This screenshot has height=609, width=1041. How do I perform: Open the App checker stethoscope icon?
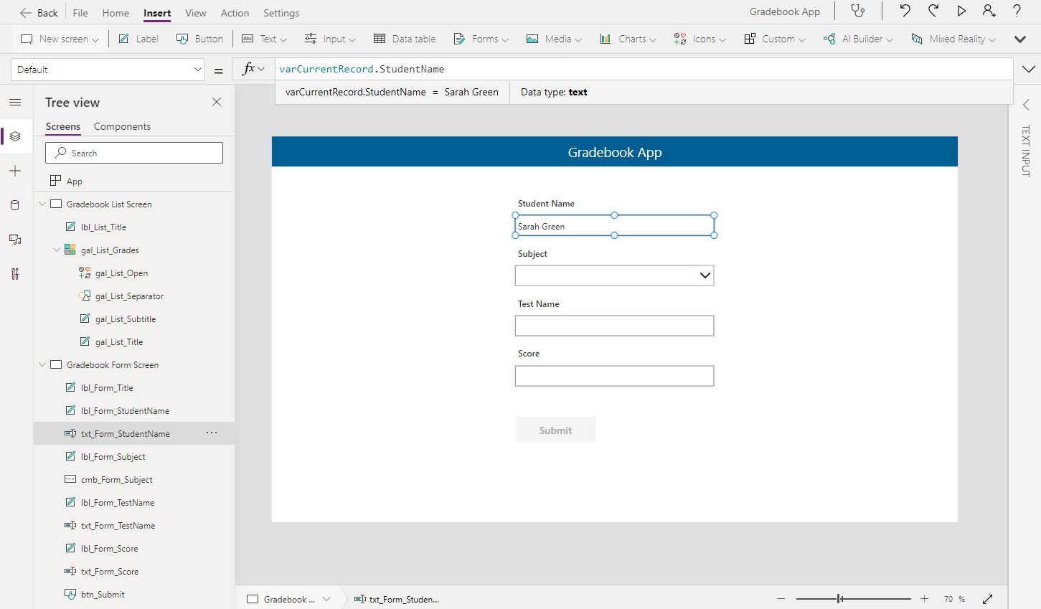[858, 11]
